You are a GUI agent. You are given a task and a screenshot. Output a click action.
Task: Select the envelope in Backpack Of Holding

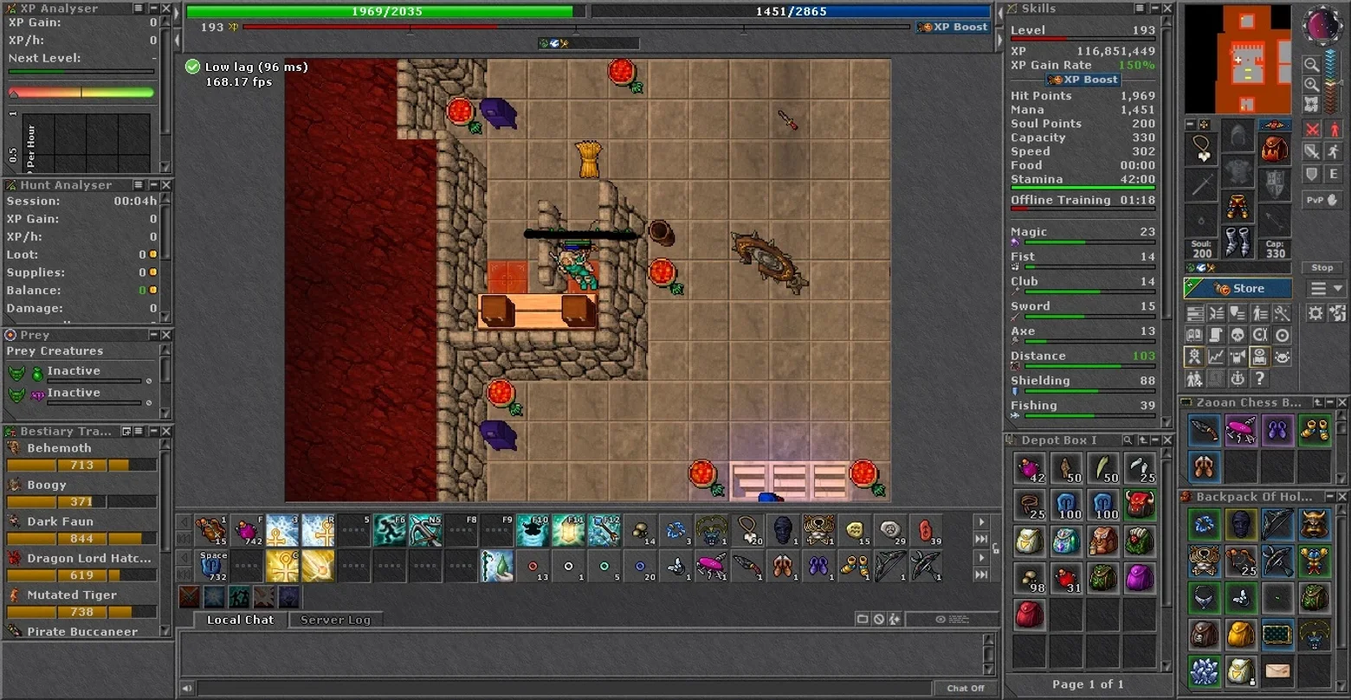click(1277, 671)
